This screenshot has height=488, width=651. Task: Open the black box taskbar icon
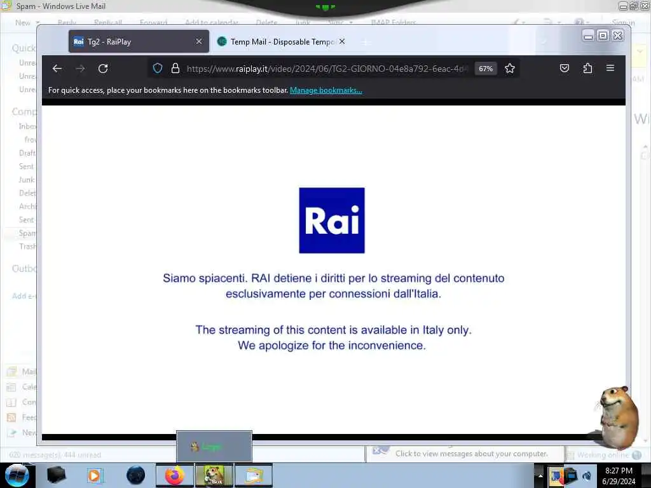click(56, 475)
